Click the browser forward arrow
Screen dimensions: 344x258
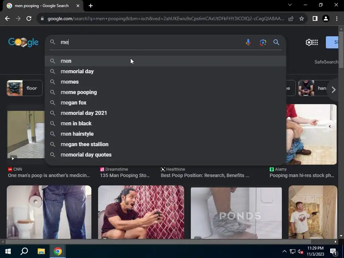tap(18, 19)
